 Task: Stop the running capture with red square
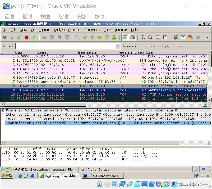pyautogui.click(x=27, y=37)
